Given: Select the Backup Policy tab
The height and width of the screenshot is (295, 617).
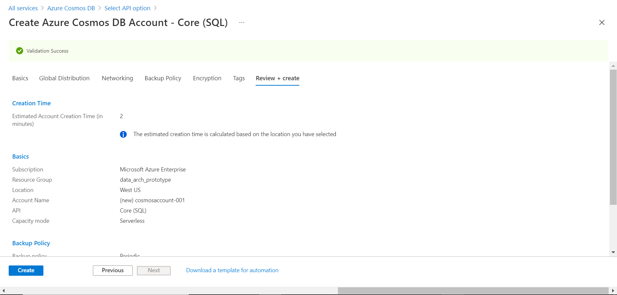Looking at the screenshot, I should [x=163, y=78].
